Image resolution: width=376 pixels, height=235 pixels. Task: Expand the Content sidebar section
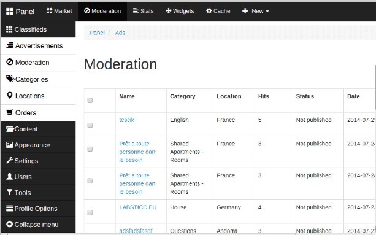[38, 129]
